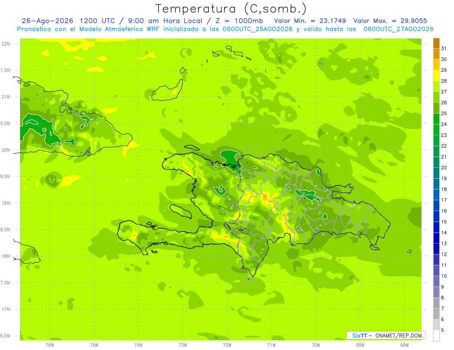The height and width of the screenshot is (350, 454).
Task: Click colorbar value "20"
Action: coord(444,167)
